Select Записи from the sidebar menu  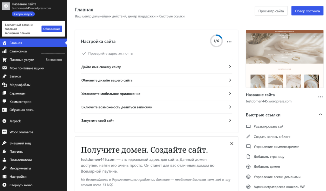tap(33, 76)
